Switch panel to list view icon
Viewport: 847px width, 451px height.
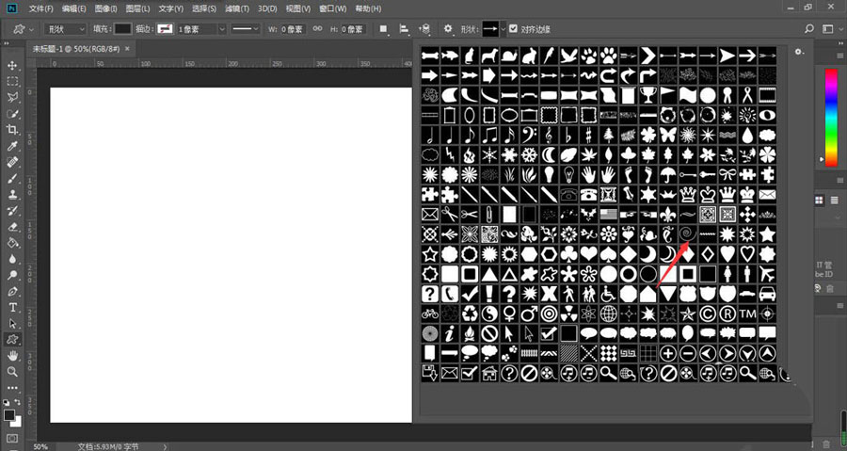pyautogui.click(x=834, y=201)
